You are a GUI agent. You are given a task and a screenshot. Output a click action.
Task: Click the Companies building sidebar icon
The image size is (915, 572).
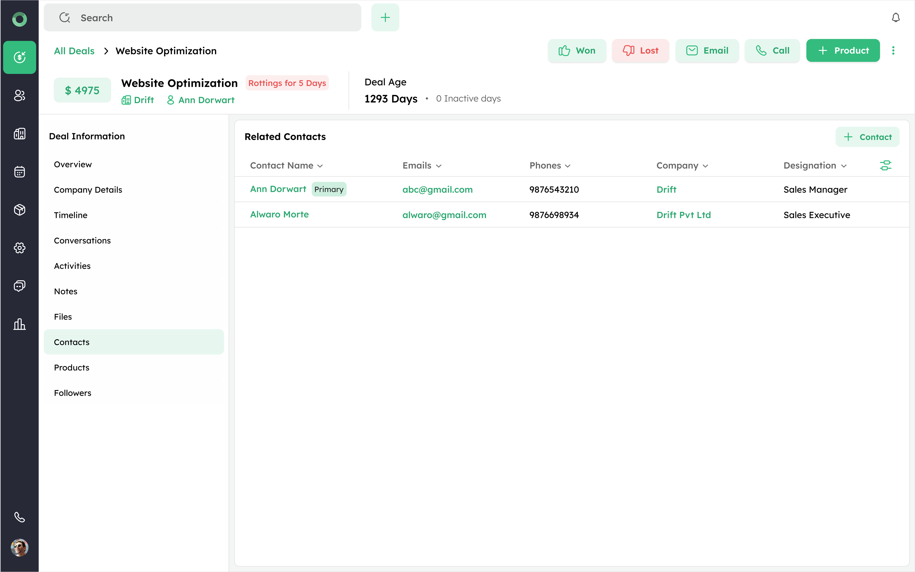pos(19,134)
